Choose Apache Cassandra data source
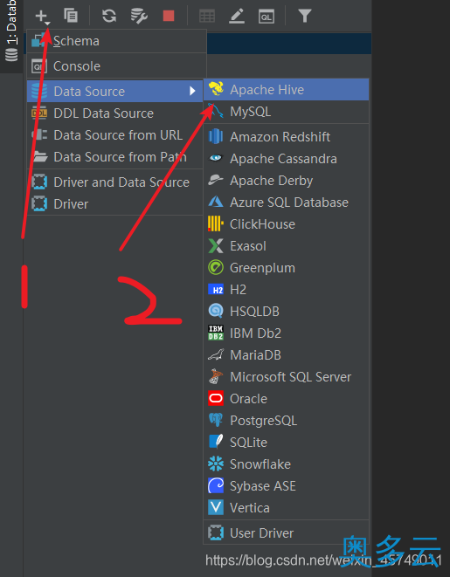The height and width of the screenshot is (577, 450). [286, 159]
